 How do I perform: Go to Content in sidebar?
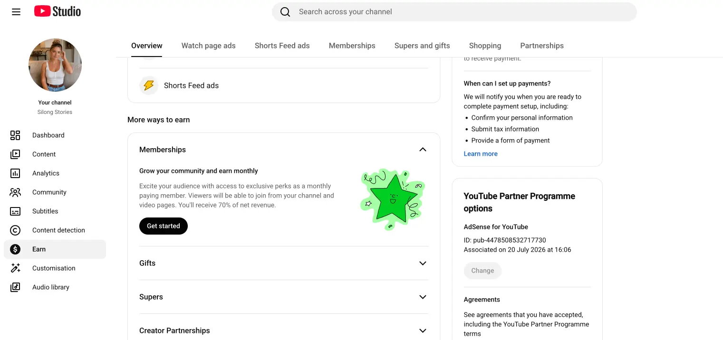click(x=44, y=154)
